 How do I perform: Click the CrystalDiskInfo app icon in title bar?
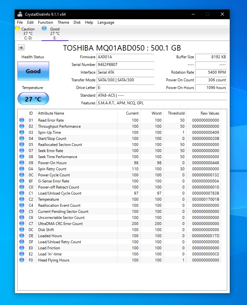(20, 14)
